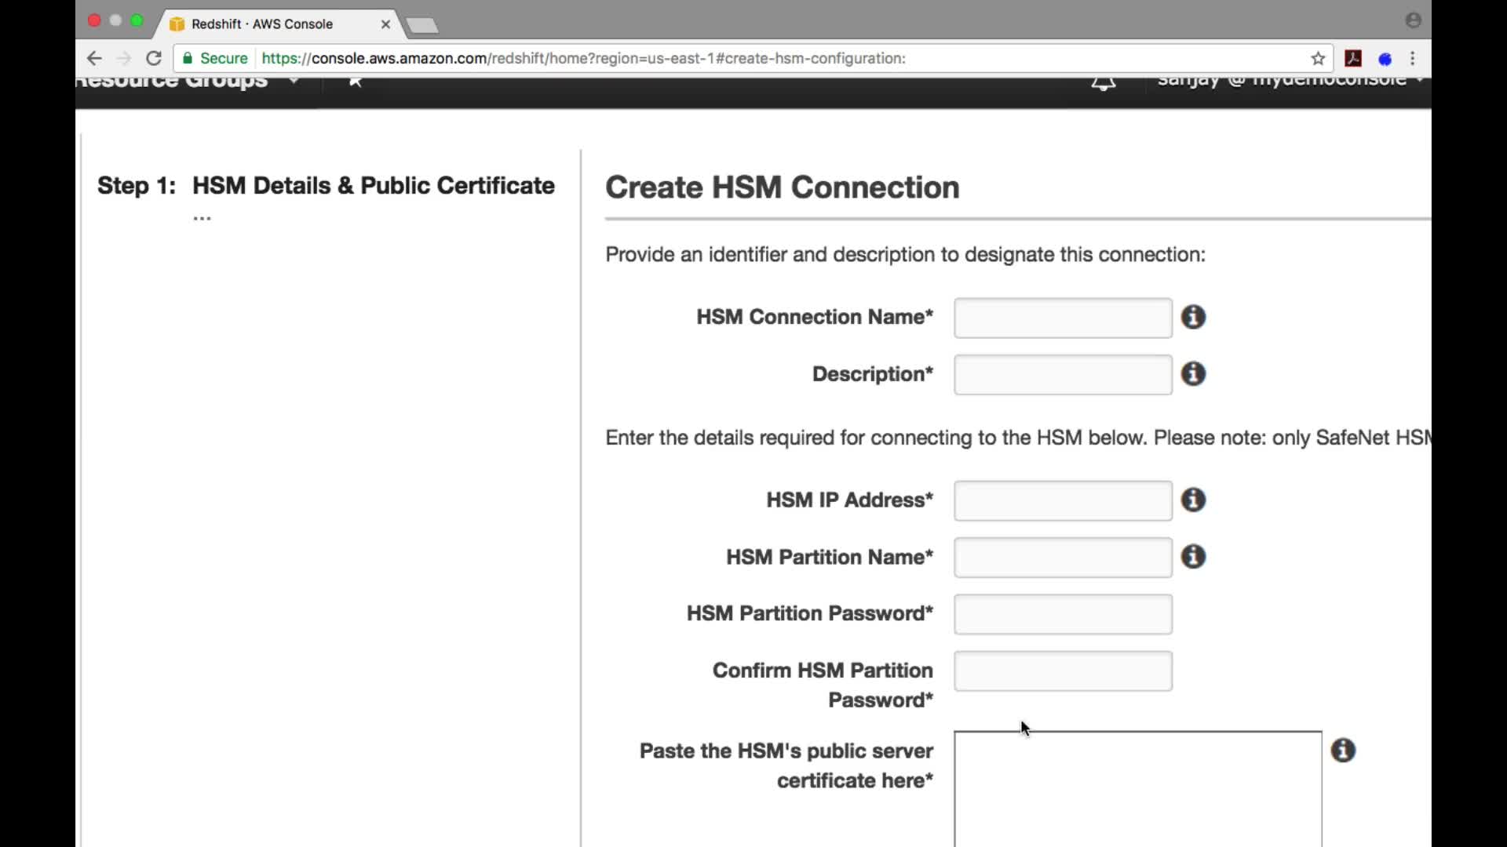Click the public server certificate text area
Screen dimensions: 1507x847
(x=1137, y=788)
